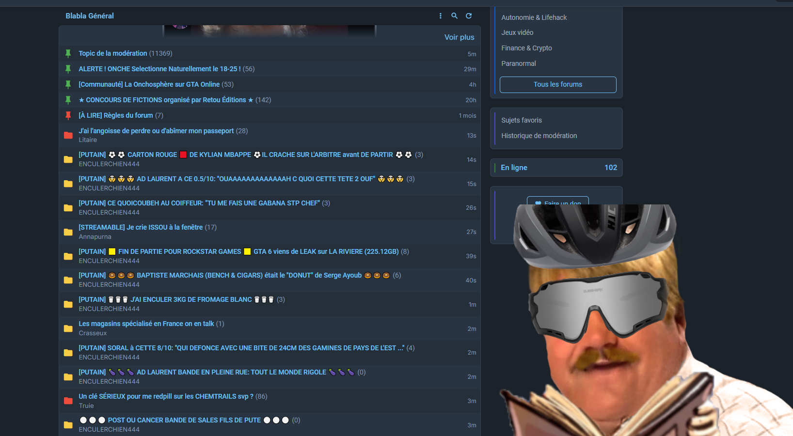793x436 pixels.
Task: Click the Faire un don button
Action: 558,201
